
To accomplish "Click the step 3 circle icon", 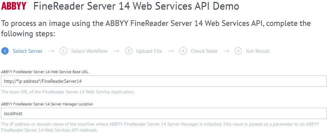I will point(129,51).
